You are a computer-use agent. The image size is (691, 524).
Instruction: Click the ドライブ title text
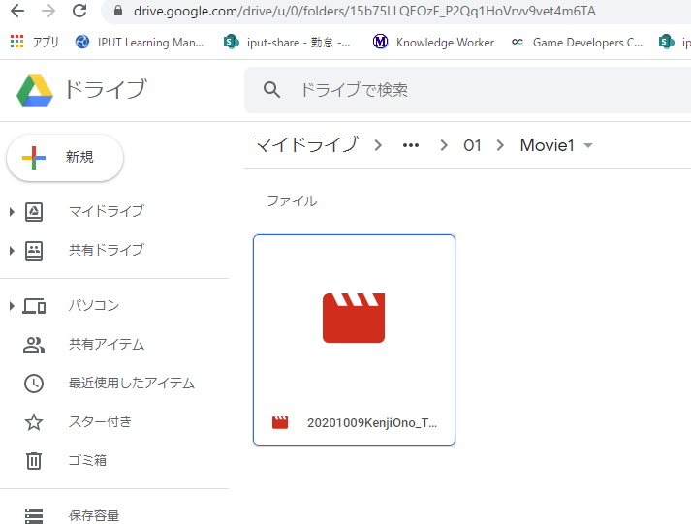click(106, 89)
